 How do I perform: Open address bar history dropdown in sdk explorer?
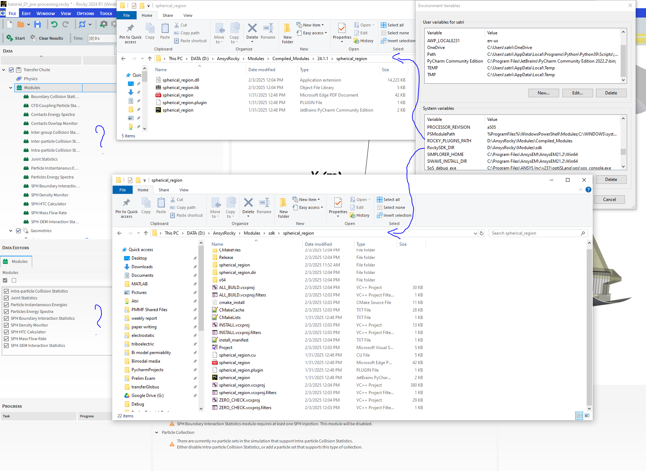[475, 233]
